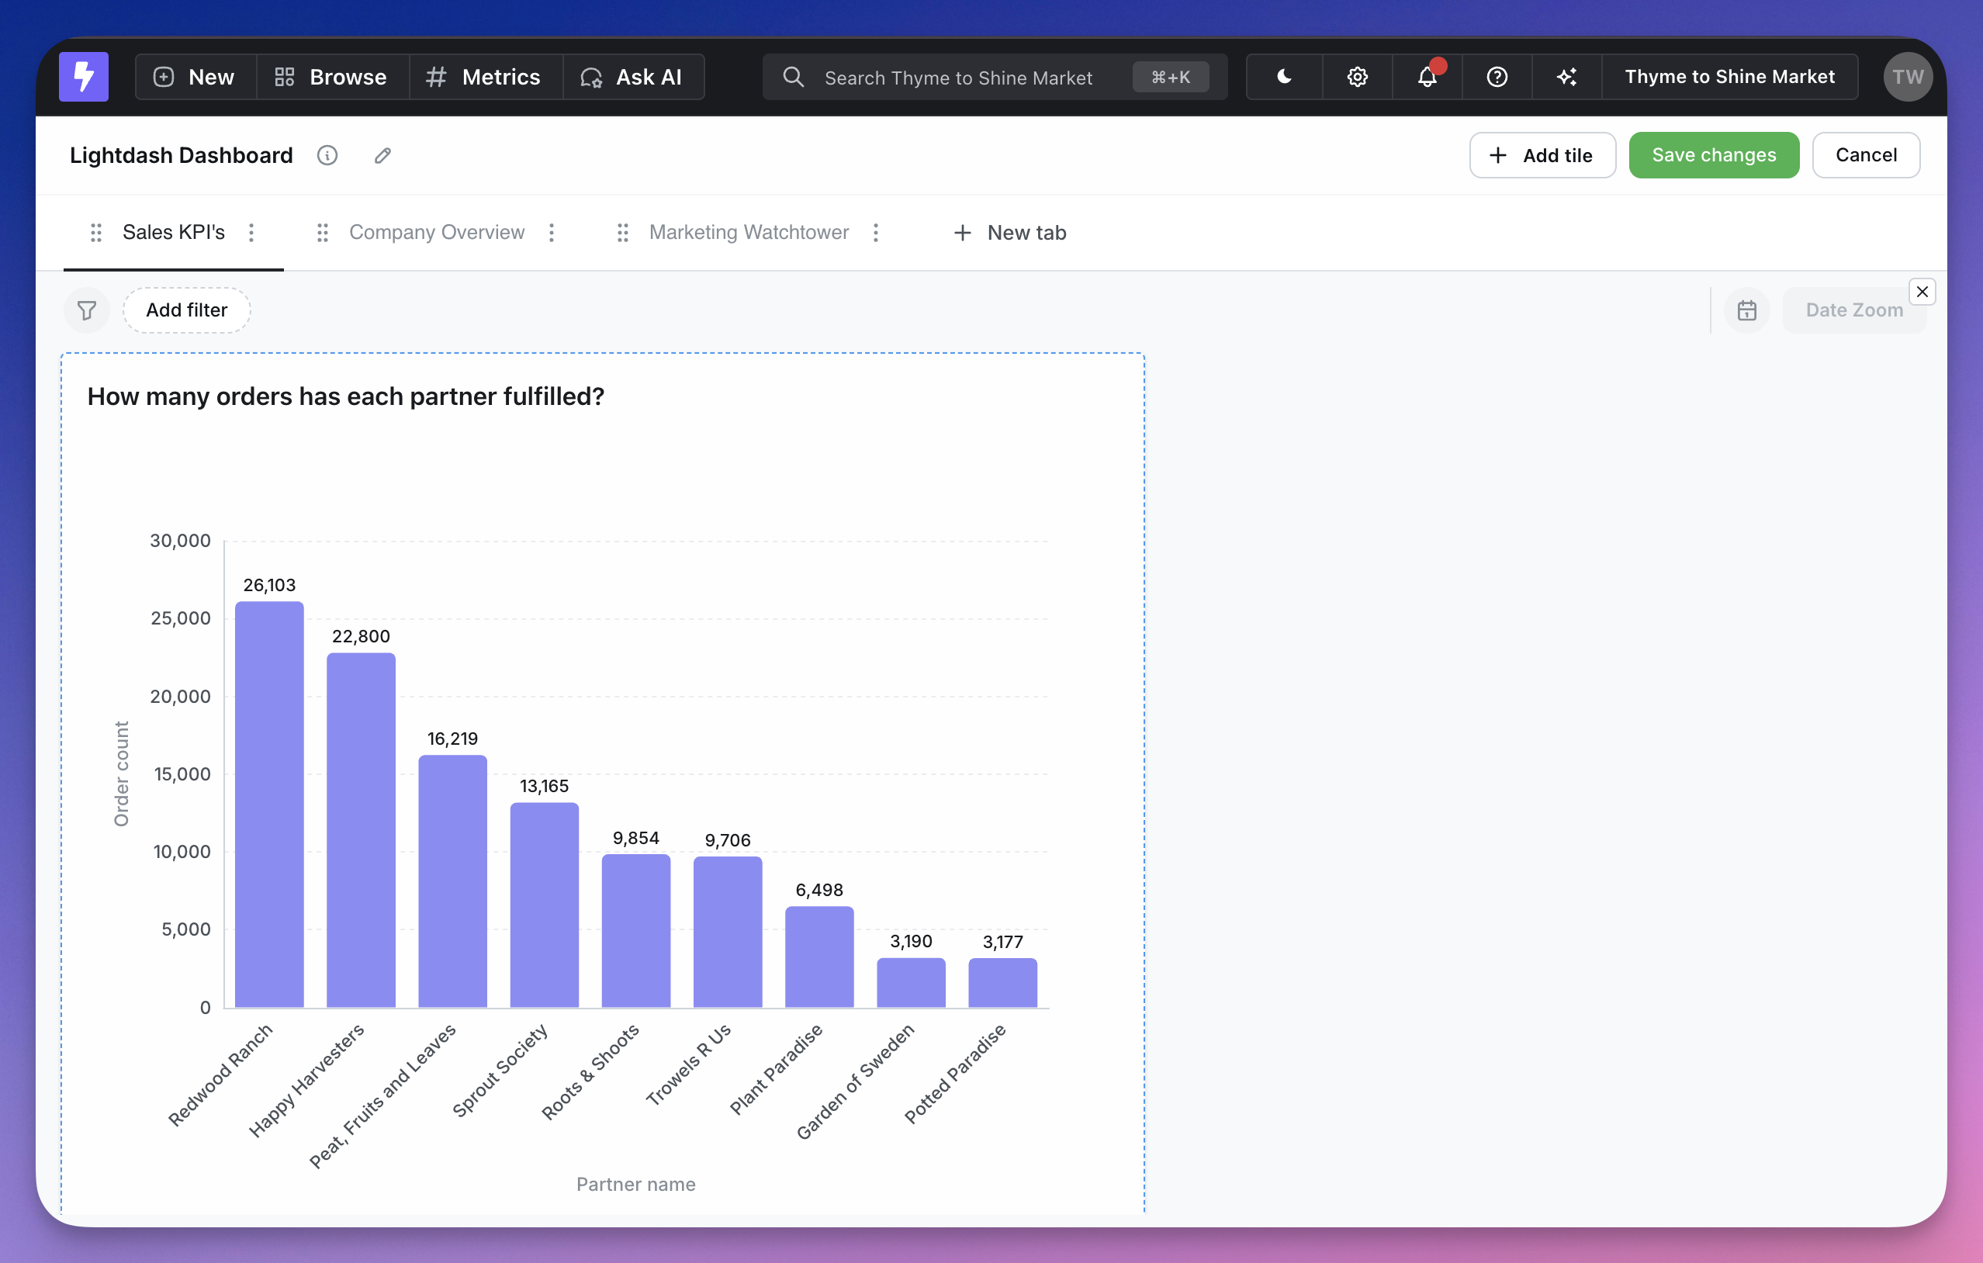
Task: Click the Redwood Ranch bar
Action: click(269, 803)
